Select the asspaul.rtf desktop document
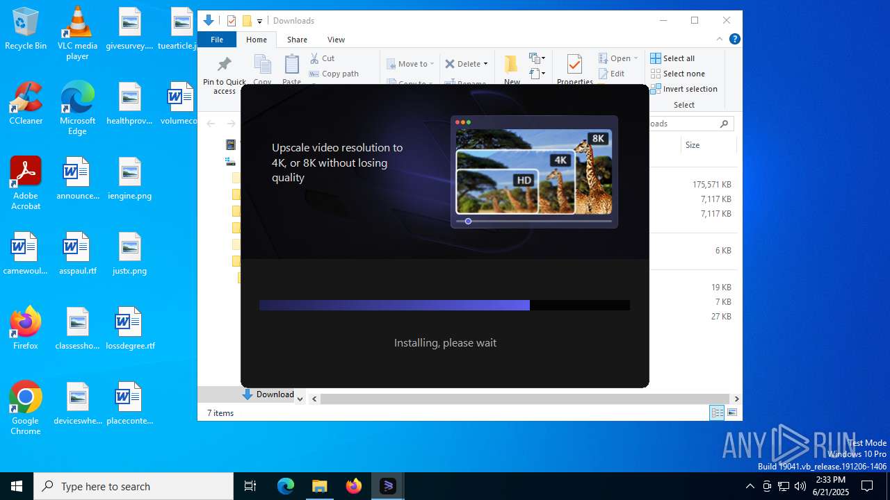890x500 pixels. [77, 254]
